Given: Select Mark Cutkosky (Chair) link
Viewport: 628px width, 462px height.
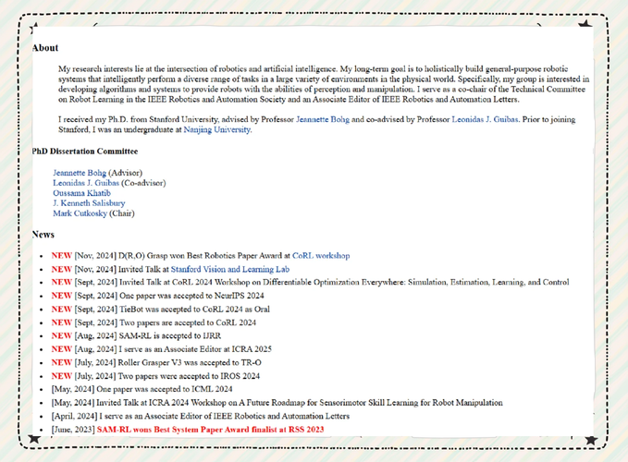Looking at the screenshot, I should (x=80, y=213).
